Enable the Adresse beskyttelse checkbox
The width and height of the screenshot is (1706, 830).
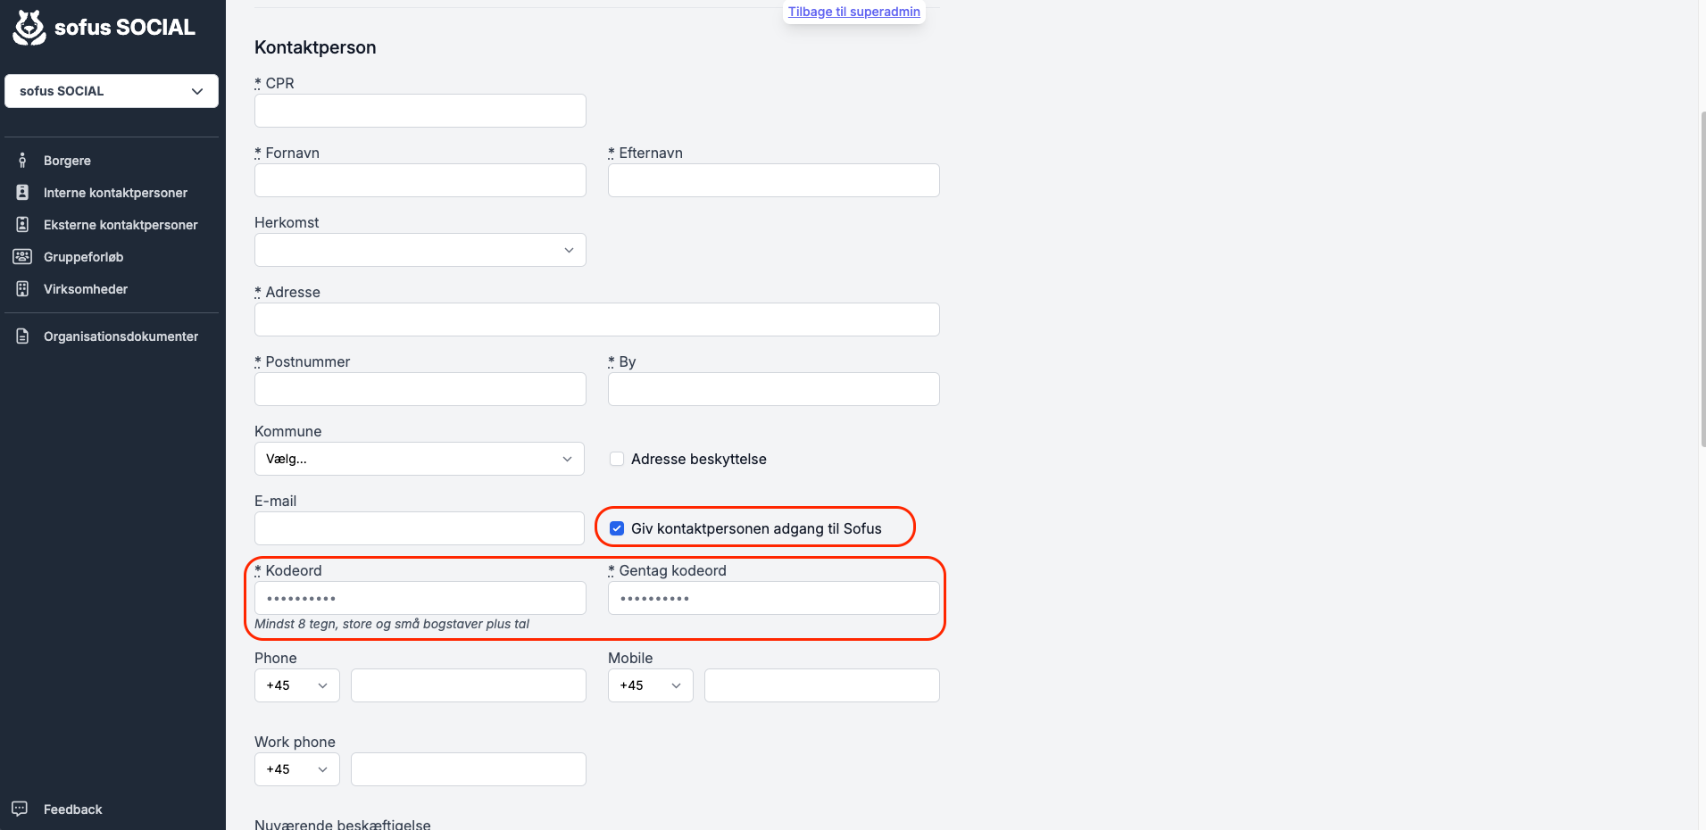(617, 459)
